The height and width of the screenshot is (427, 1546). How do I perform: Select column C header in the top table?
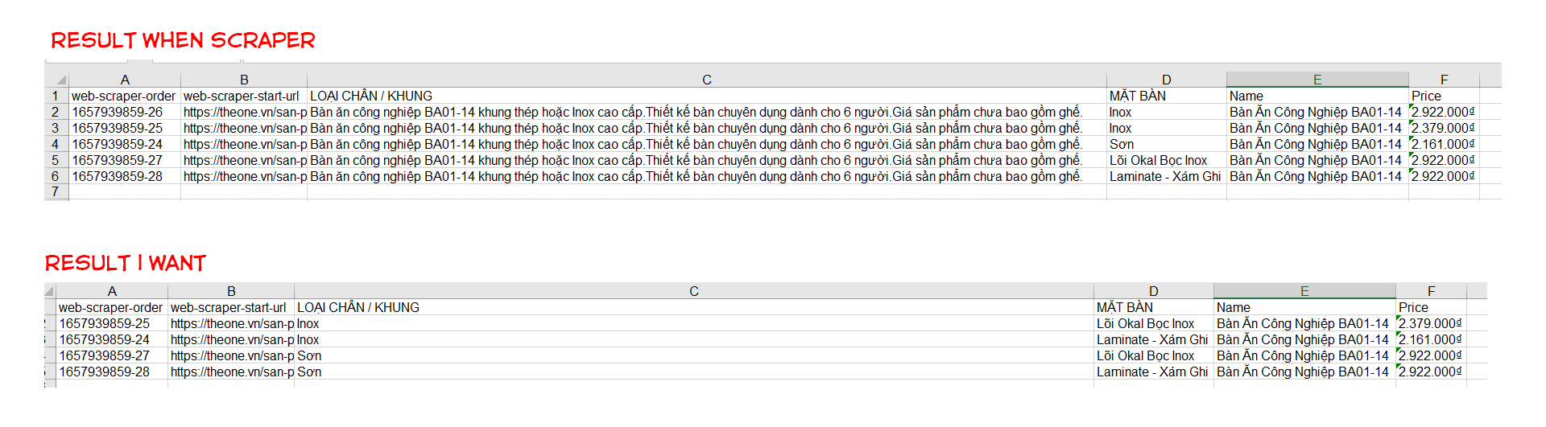click(x=706, y=80)
